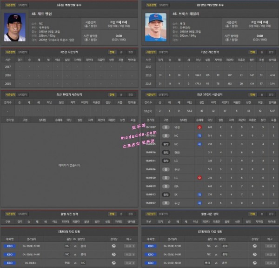Toggle 원정 filter in right 3-year season stats
Image resolution: width=279 pixels, height=268 pixels.
pos(272,53)
